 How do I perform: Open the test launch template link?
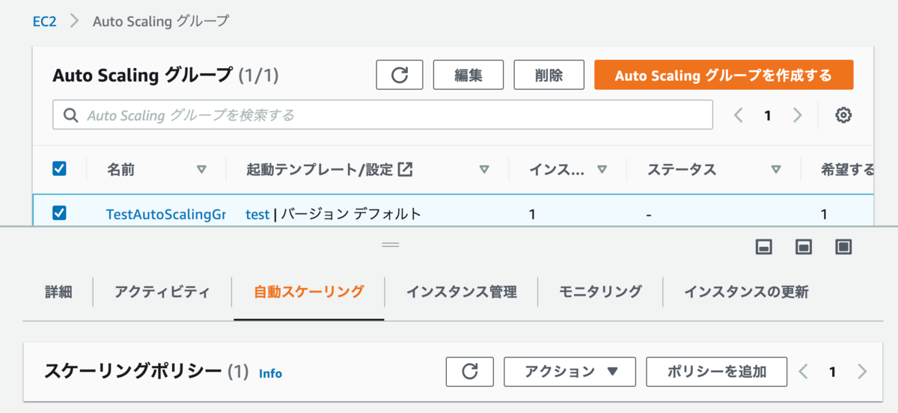click(257, 214)
